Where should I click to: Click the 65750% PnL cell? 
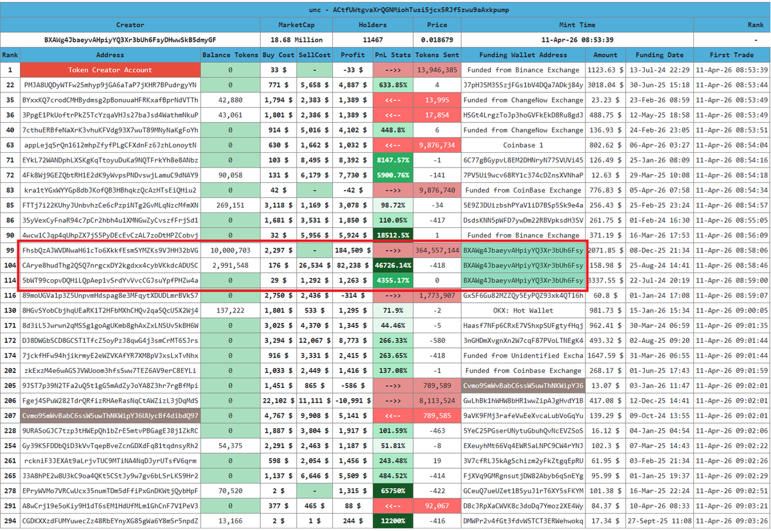coord(393,491)
